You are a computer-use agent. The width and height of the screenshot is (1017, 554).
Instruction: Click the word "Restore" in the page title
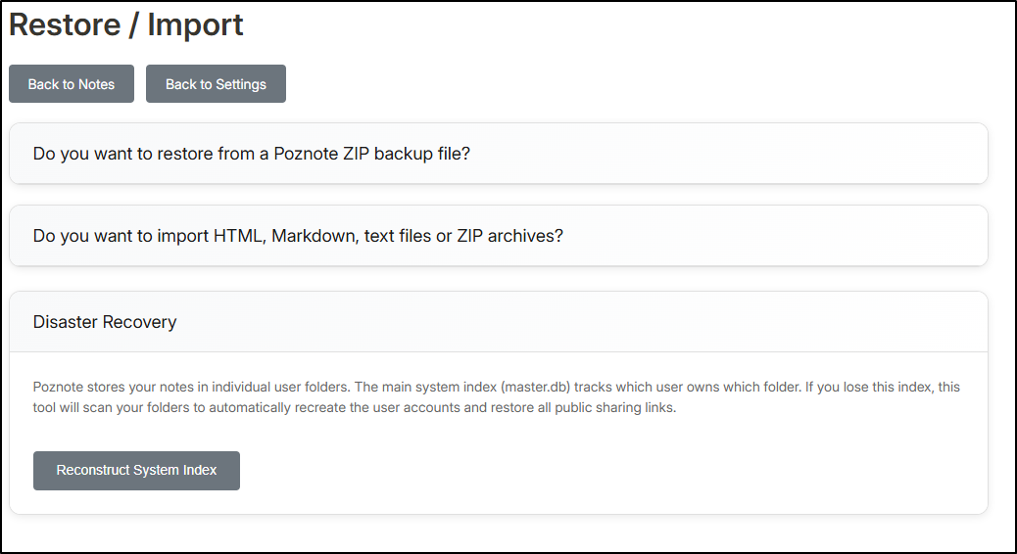[x=64, y=25]
